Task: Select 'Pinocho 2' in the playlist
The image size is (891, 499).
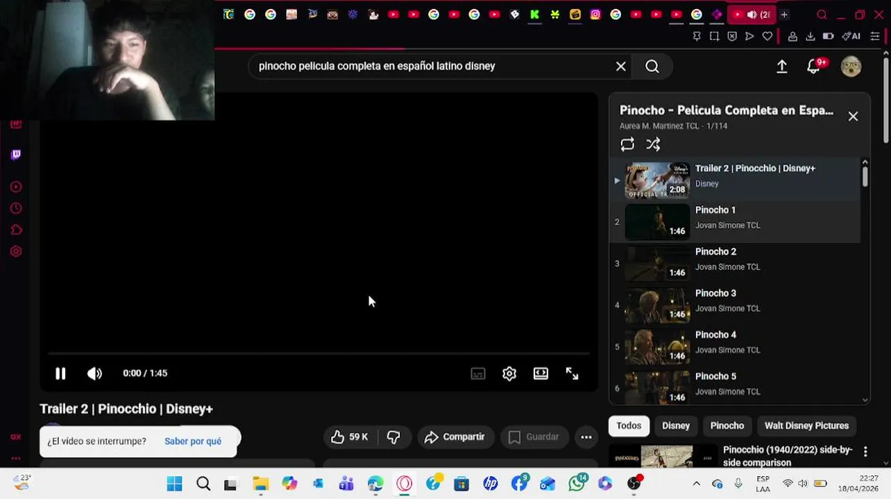Action: 735,263
